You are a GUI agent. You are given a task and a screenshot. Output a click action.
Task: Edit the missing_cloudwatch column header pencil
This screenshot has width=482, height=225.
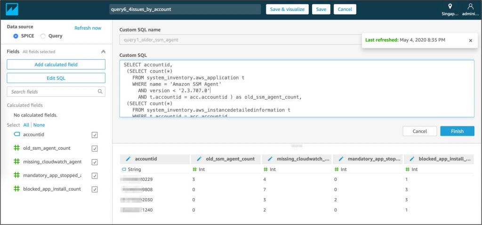point(270,159)
